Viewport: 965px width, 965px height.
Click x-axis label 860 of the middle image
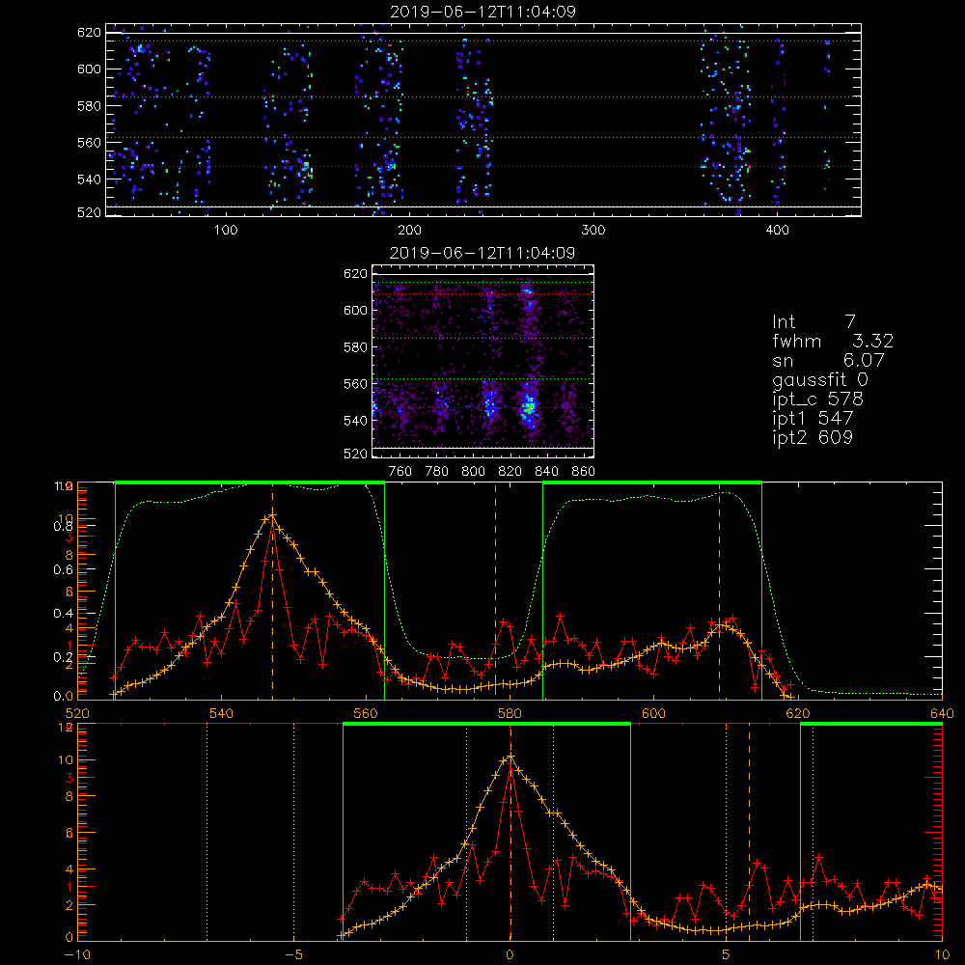584,472
